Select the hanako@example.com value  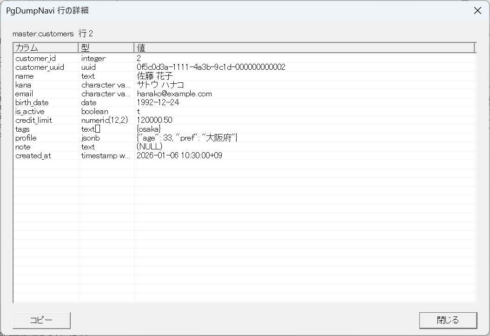174,94
